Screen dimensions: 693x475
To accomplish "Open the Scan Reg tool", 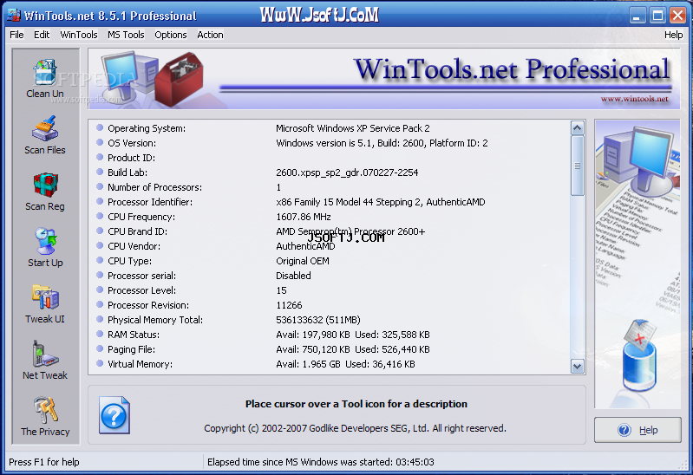I will coord(45,192).
